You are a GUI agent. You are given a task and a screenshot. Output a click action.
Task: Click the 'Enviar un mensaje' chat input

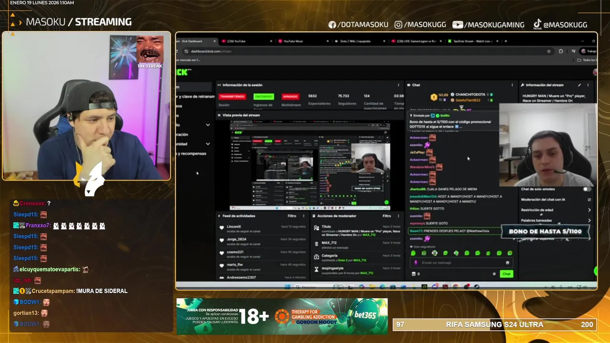[x=461, y=262]
